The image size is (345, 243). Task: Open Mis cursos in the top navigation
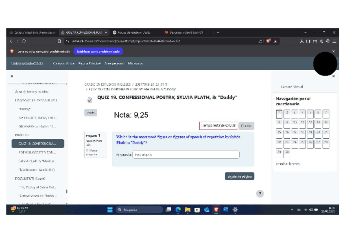click(x=135, y=63)
